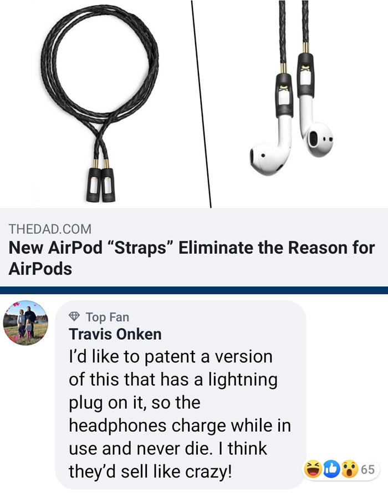Open the New AirPod Straps article headline
388x493 pixels.
coord(191,258)
